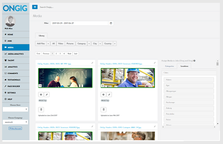Delete the Innovation image with trash icon
The image size is (223, 144).
[41, 109]
